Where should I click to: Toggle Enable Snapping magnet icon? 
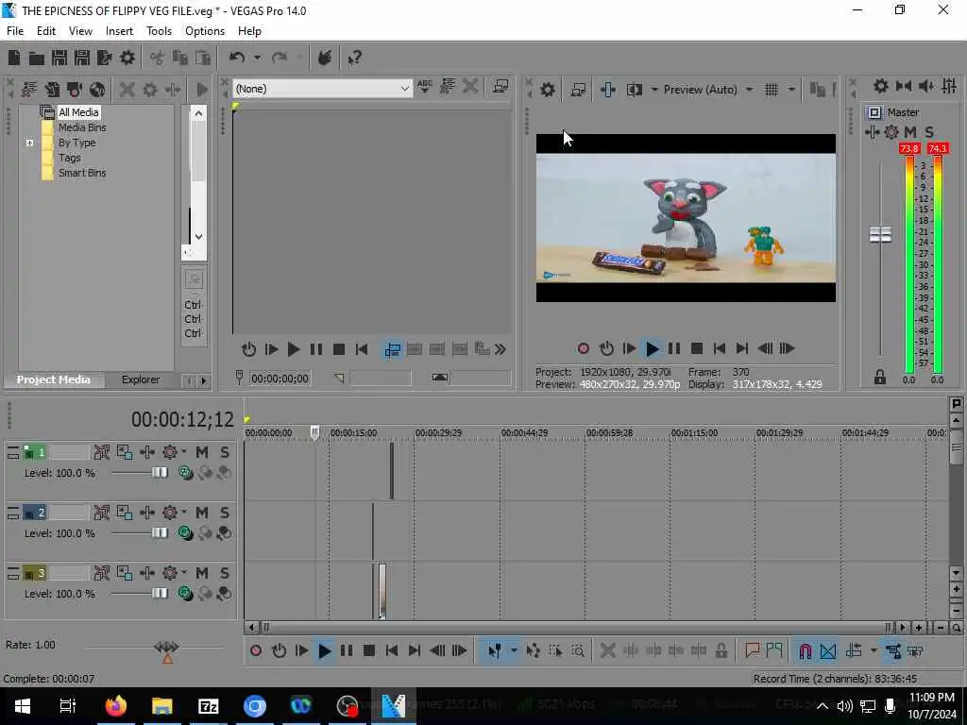click(805, 651)
